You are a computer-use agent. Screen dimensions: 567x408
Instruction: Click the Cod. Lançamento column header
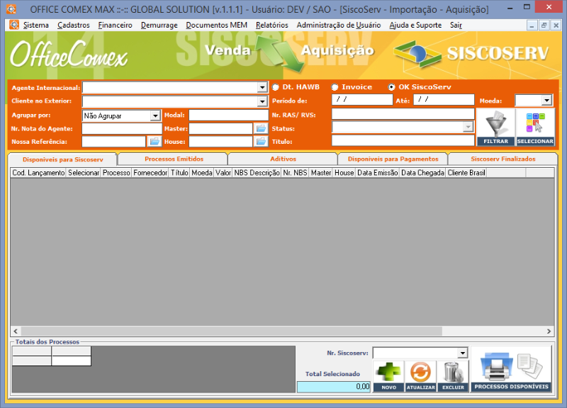tap(38, 173)
